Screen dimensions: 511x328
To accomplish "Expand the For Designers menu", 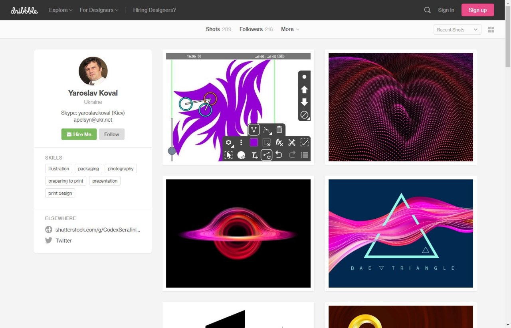I will click(99, 10).
